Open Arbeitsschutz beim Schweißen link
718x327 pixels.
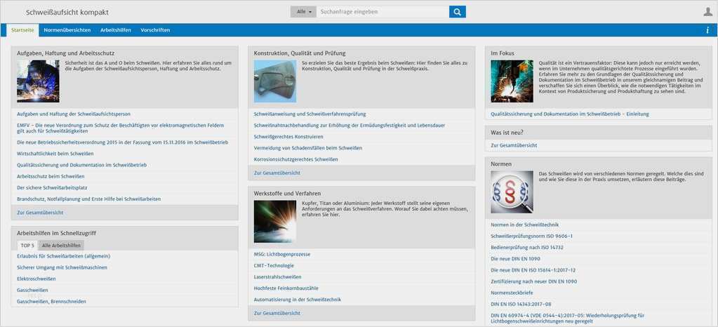tap(51, 176)
